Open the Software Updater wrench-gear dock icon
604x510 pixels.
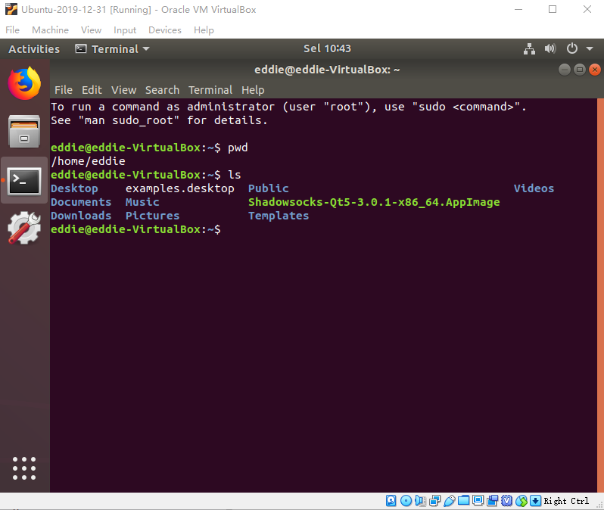tap(24, 228)
